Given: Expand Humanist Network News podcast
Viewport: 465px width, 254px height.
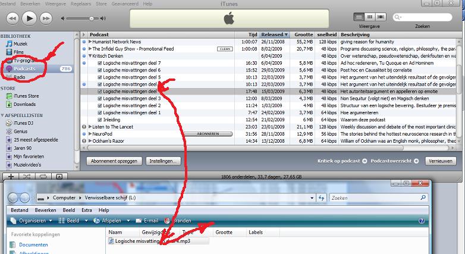Looking at the screenshot, I should pos(90,42).
